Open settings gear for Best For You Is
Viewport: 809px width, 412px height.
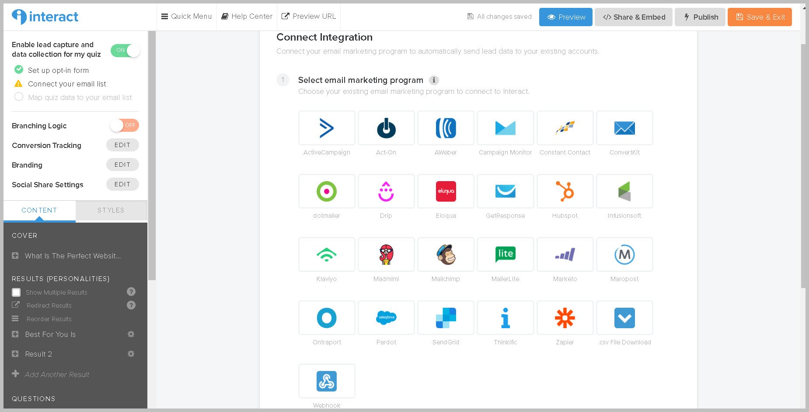click(131, 334)
